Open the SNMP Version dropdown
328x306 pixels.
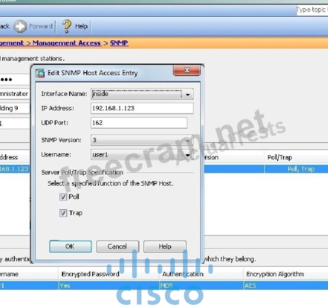pyautogui.click(x=187, y=141)
